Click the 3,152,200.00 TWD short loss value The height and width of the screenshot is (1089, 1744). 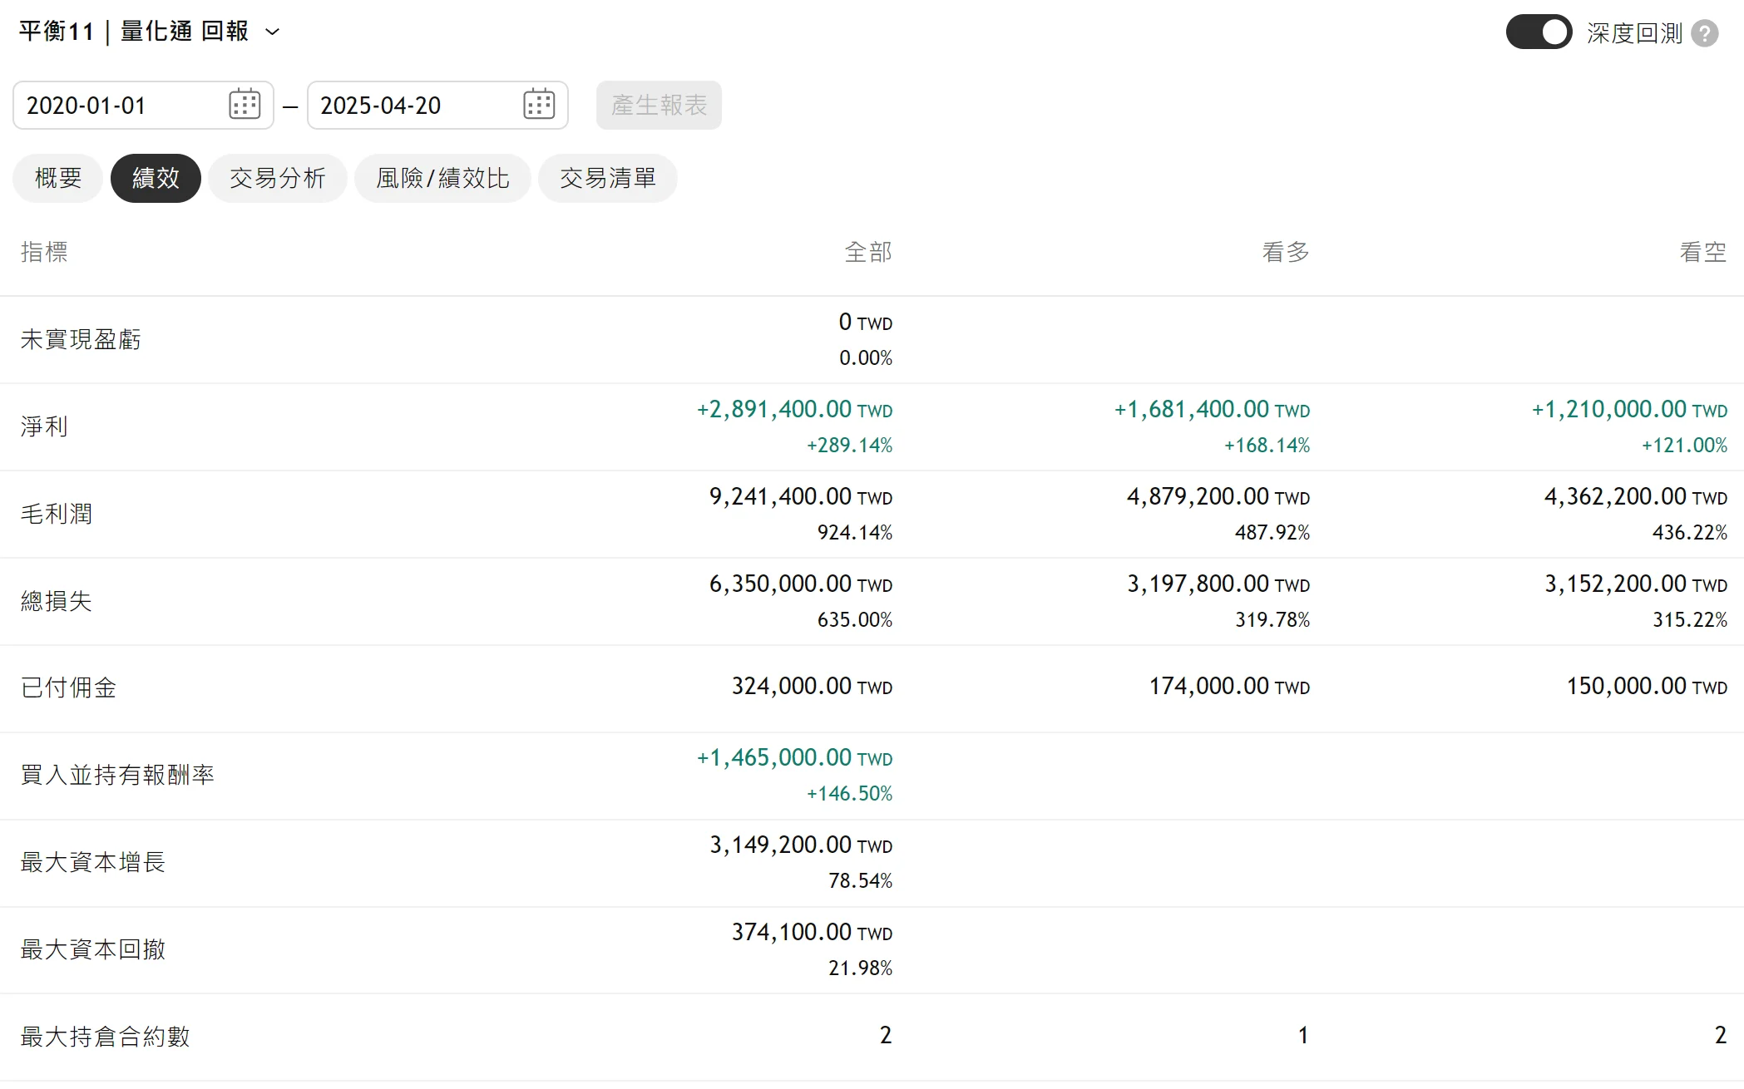tap(1636, 584)
